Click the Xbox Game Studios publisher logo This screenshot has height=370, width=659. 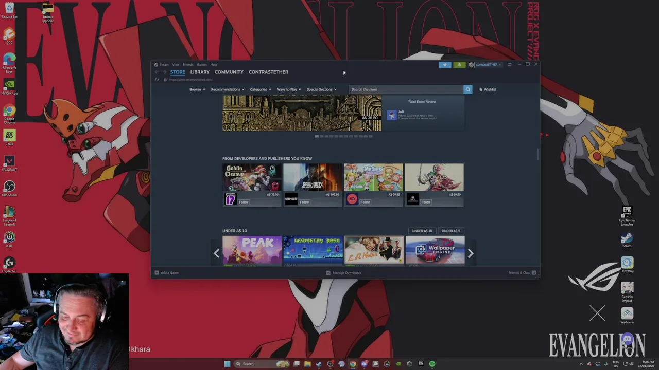pos(412,199)
